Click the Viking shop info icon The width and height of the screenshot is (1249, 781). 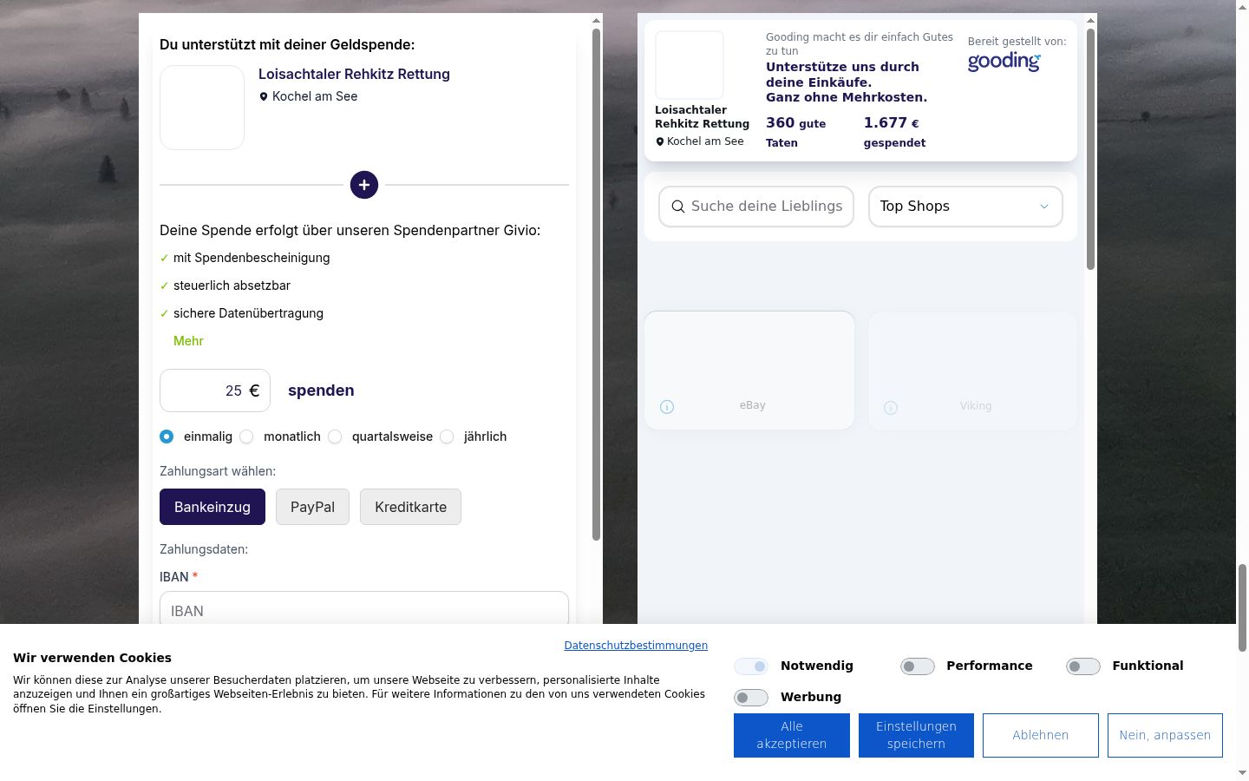(891, 407)
